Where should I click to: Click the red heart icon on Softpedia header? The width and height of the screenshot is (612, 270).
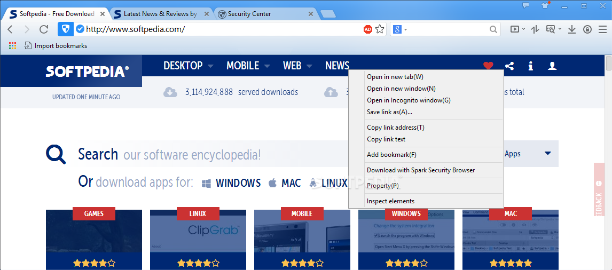click(488, 66)
